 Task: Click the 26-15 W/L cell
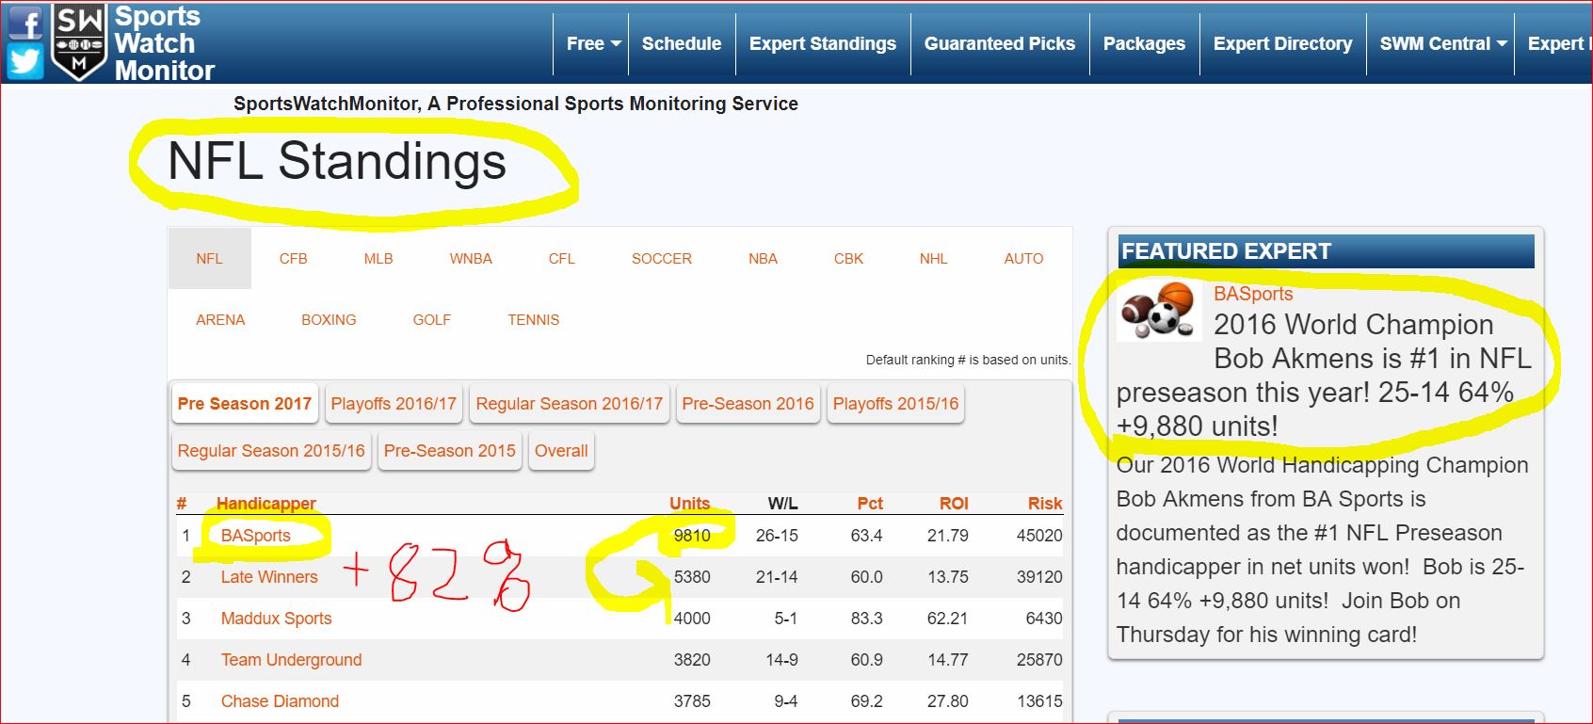click(777, 536)
